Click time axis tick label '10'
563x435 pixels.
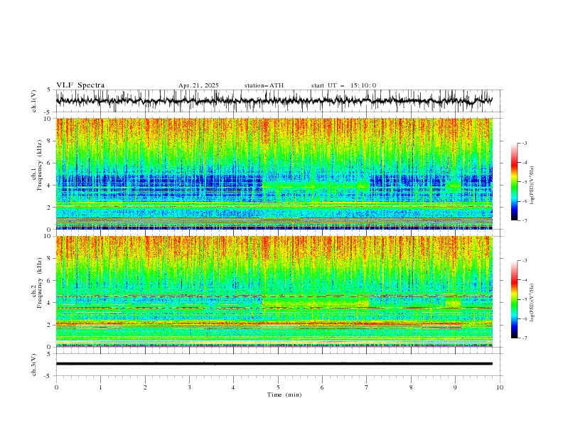(x=500, y=387)
